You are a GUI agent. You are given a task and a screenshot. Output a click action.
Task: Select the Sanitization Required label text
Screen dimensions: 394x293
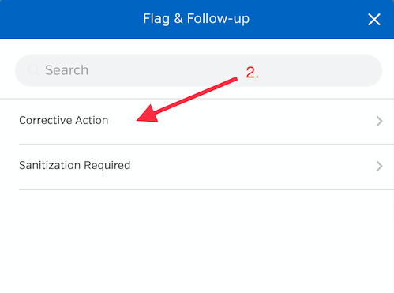point(75,165)
